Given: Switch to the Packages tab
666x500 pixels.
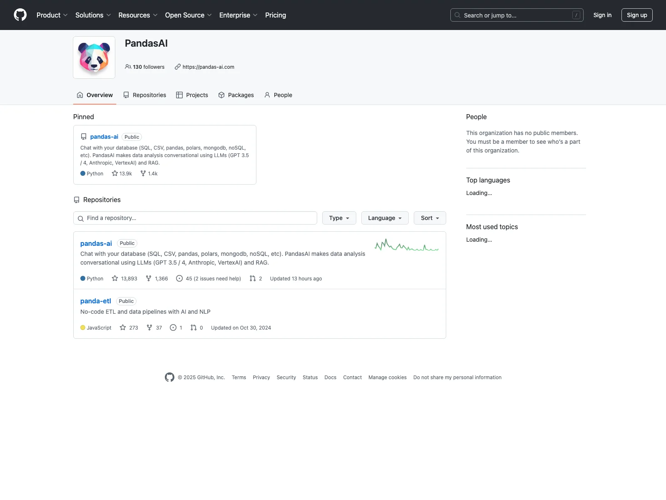Looking at the screenshot, I should [x=236, y=95].
